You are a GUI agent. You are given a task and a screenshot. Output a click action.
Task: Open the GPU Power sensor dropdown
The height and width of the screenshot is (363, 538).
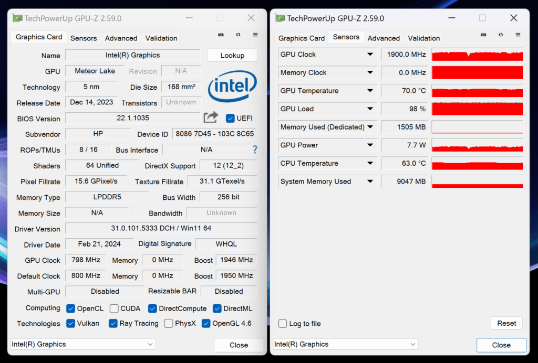370,145
